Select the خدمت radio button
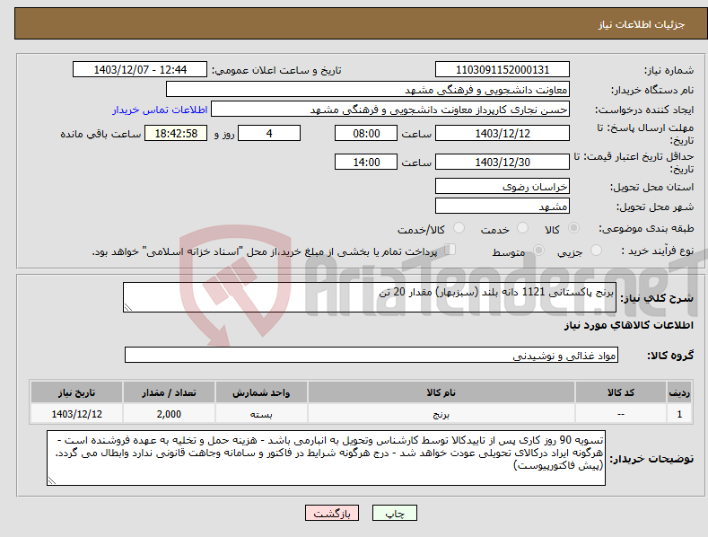Screen dimensions: 708x537 [x=522, y=228]
